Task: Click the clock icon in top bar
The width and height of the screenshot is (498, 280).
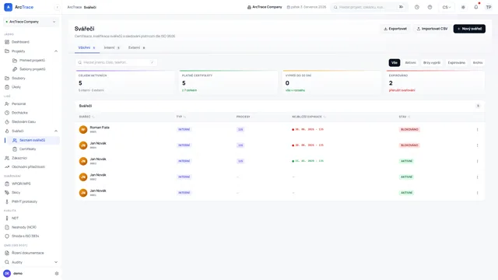Action: pos(417,7)
